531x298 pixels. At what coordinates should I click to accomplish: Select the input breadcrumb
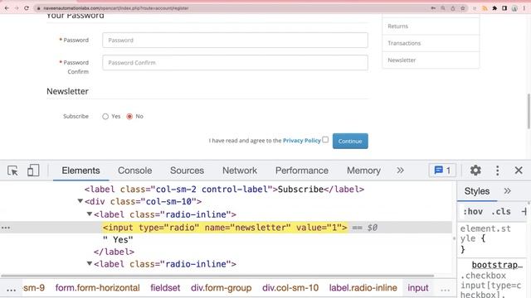coord(418,288)
